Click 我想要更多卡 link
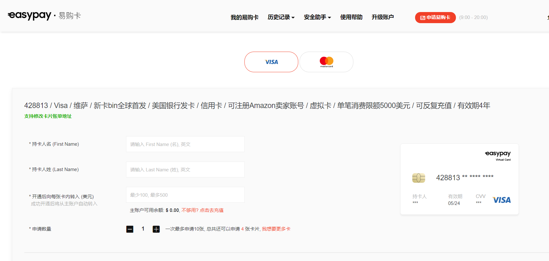The image size is (549, 261). click(x=276, y=229)
